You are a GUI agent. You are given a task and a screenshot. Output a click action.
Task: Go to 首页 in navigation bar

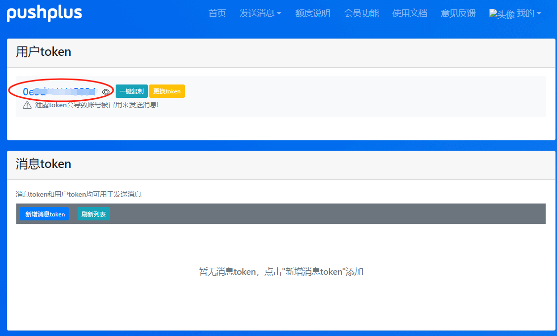pos(217,13)
